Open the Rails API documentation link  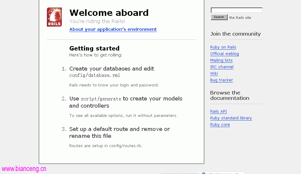coord(219,111)
